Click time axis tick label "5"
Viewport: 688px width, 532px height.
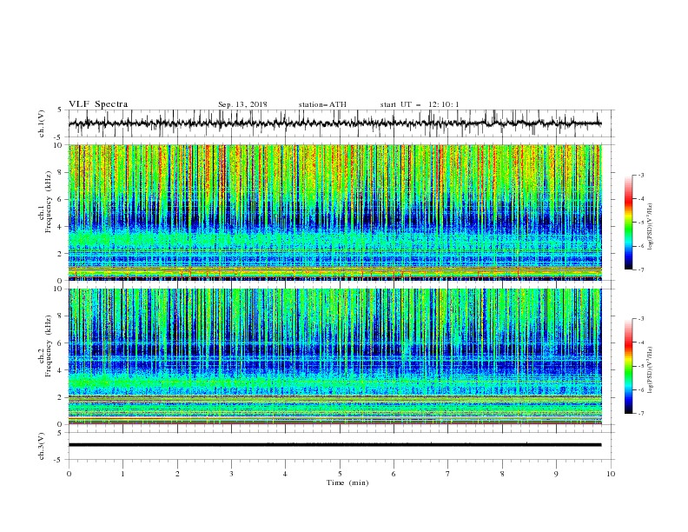click(340, 474)
